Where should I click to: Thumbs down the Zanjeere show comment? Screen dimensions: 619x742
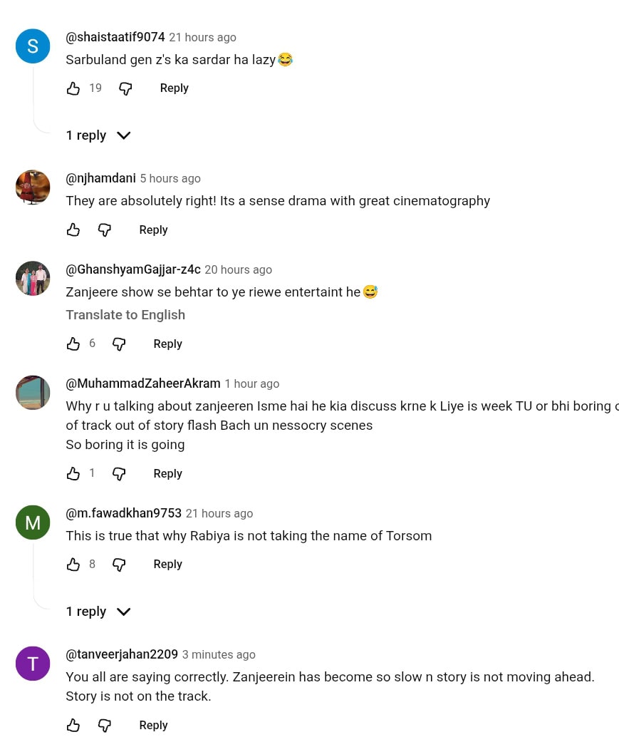tap(119, 344)
